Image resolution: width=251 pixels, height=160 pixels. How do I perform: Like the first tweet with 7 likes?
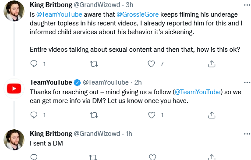151,64
